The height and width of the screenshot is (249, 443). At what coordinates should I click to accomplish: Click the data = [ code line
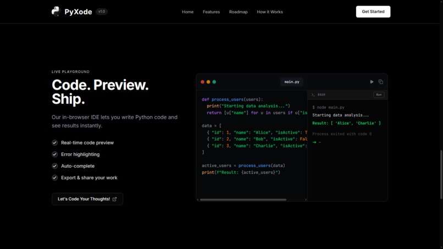(x=212, y=126)
